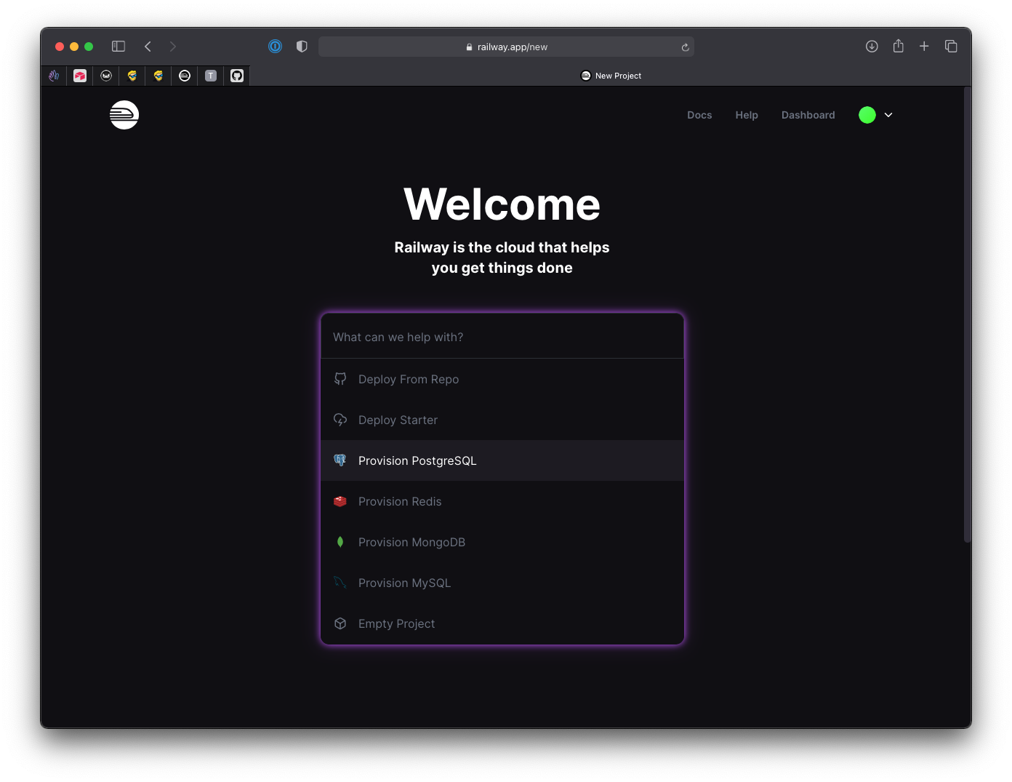Image resolution: width=1012 pixels, height=782 pixels.
Task: Open the Docs link
Action: click(699, 115)
